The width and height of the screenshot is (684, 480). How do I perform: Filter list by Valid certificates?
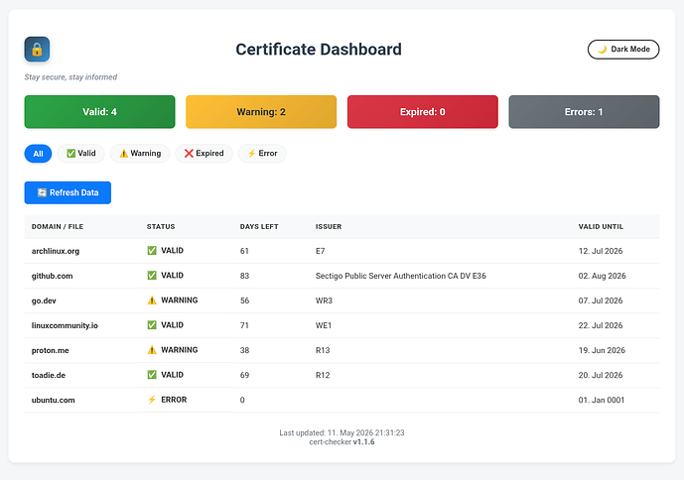(81, 154)
